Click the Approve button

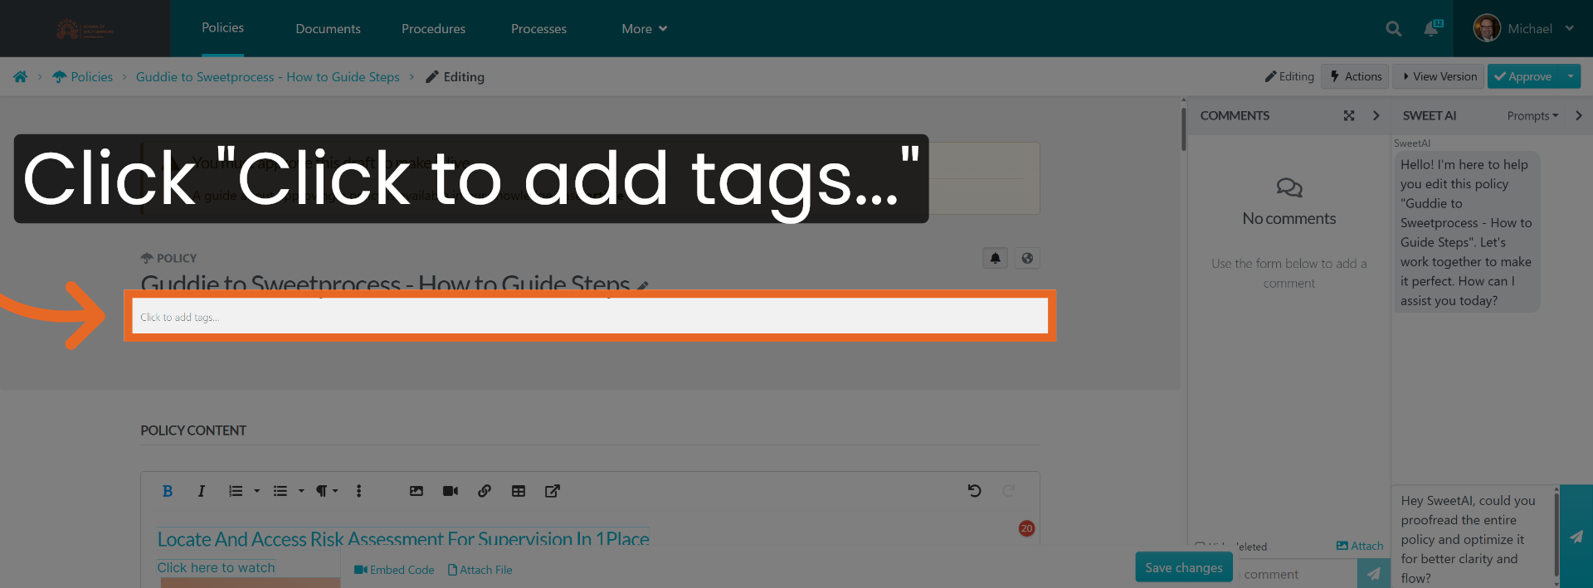[x=1523, y=76]
